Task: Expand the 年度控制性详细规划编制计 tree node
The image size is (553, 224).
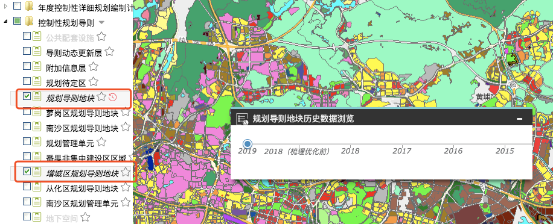Action: pos(5,6)
